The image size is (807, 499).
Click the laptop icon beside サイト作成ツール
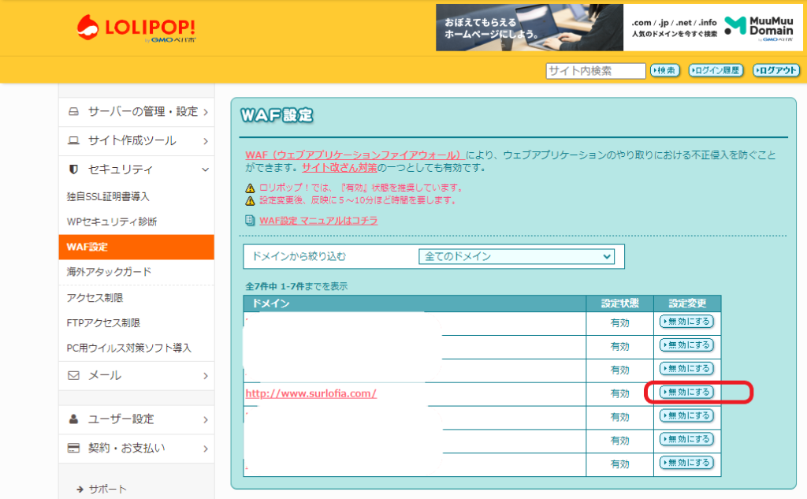pos(74,141)
